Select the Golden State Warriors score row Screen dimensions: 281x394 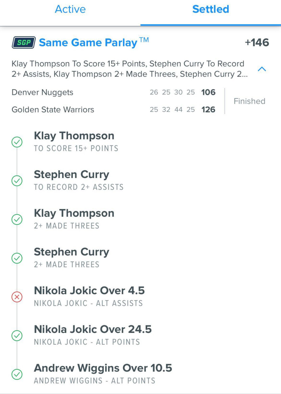pos(113,110)
